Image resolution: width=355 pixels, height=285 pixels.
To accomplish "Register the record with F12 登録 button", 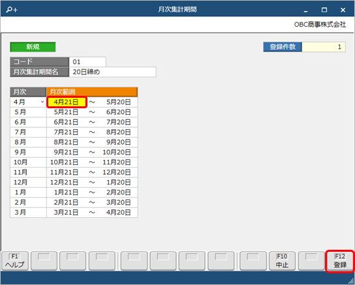I will coord(340,261).
